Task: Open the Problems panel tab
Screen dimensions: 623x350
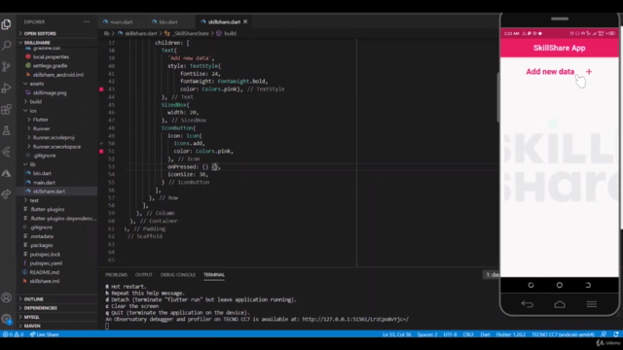Action: (x=116, y=274)
